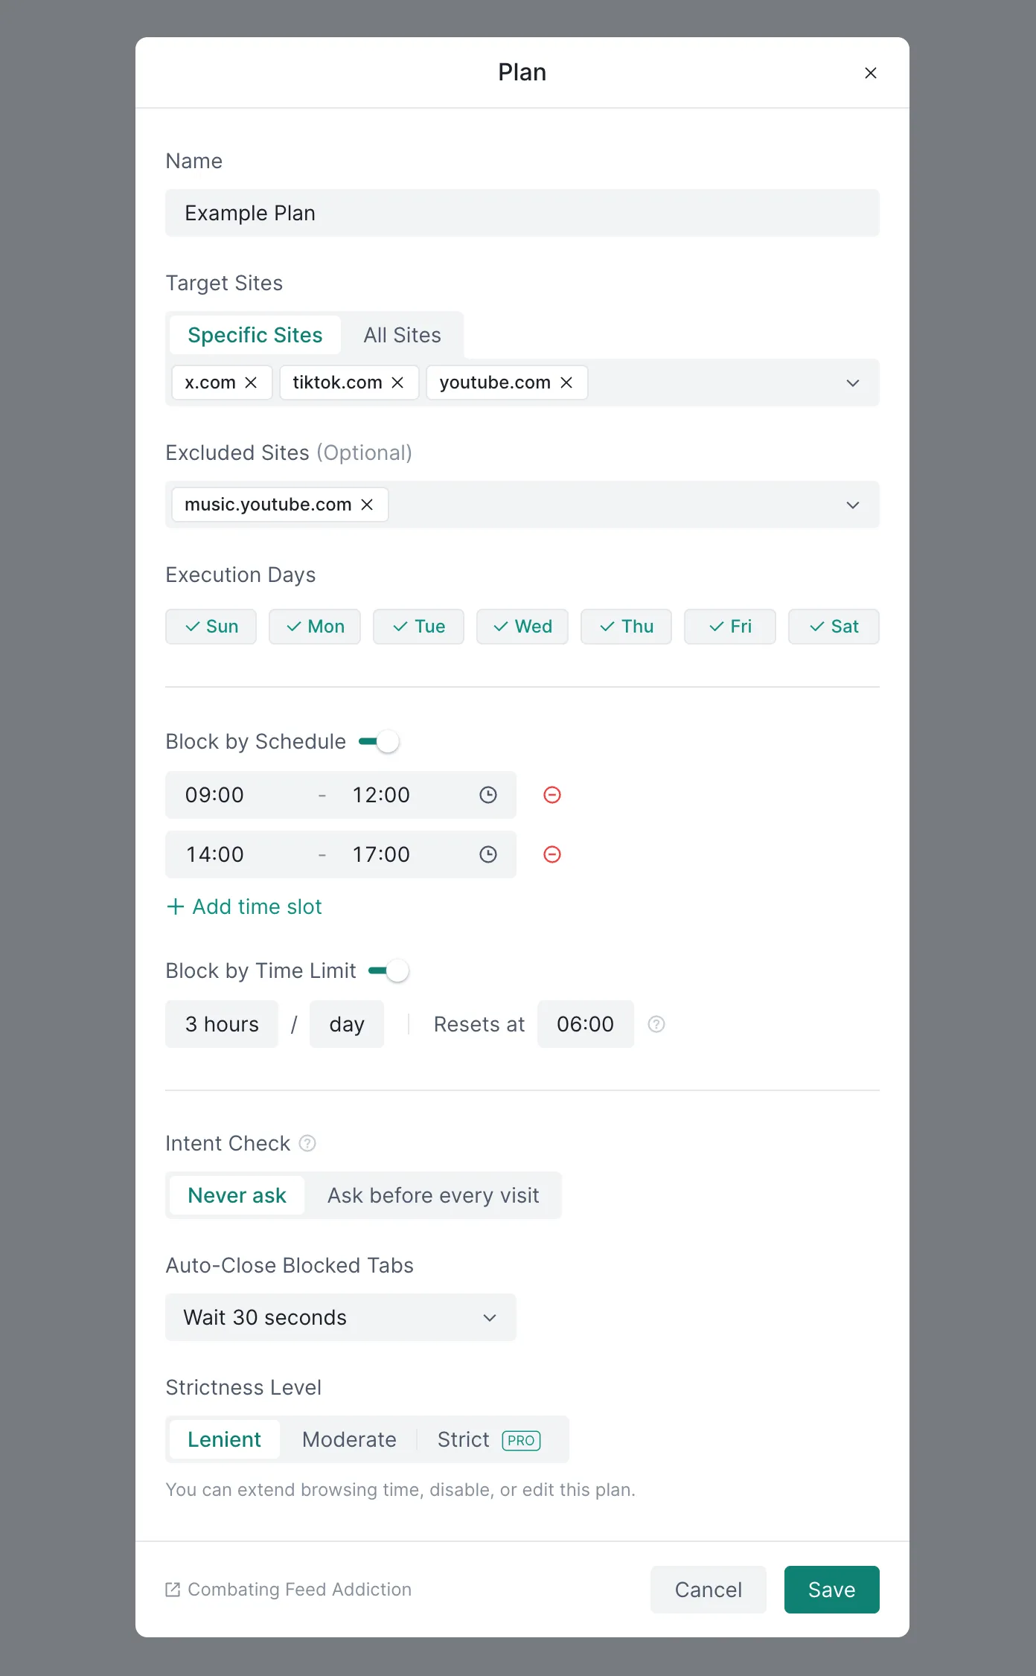The width and height of the screenshot is (1036, 1676).
Task: Open Combating Feed Addiction link
Action: coord(289,1590)
